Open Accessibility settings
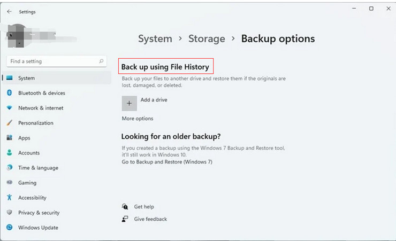 pos(57,197)
